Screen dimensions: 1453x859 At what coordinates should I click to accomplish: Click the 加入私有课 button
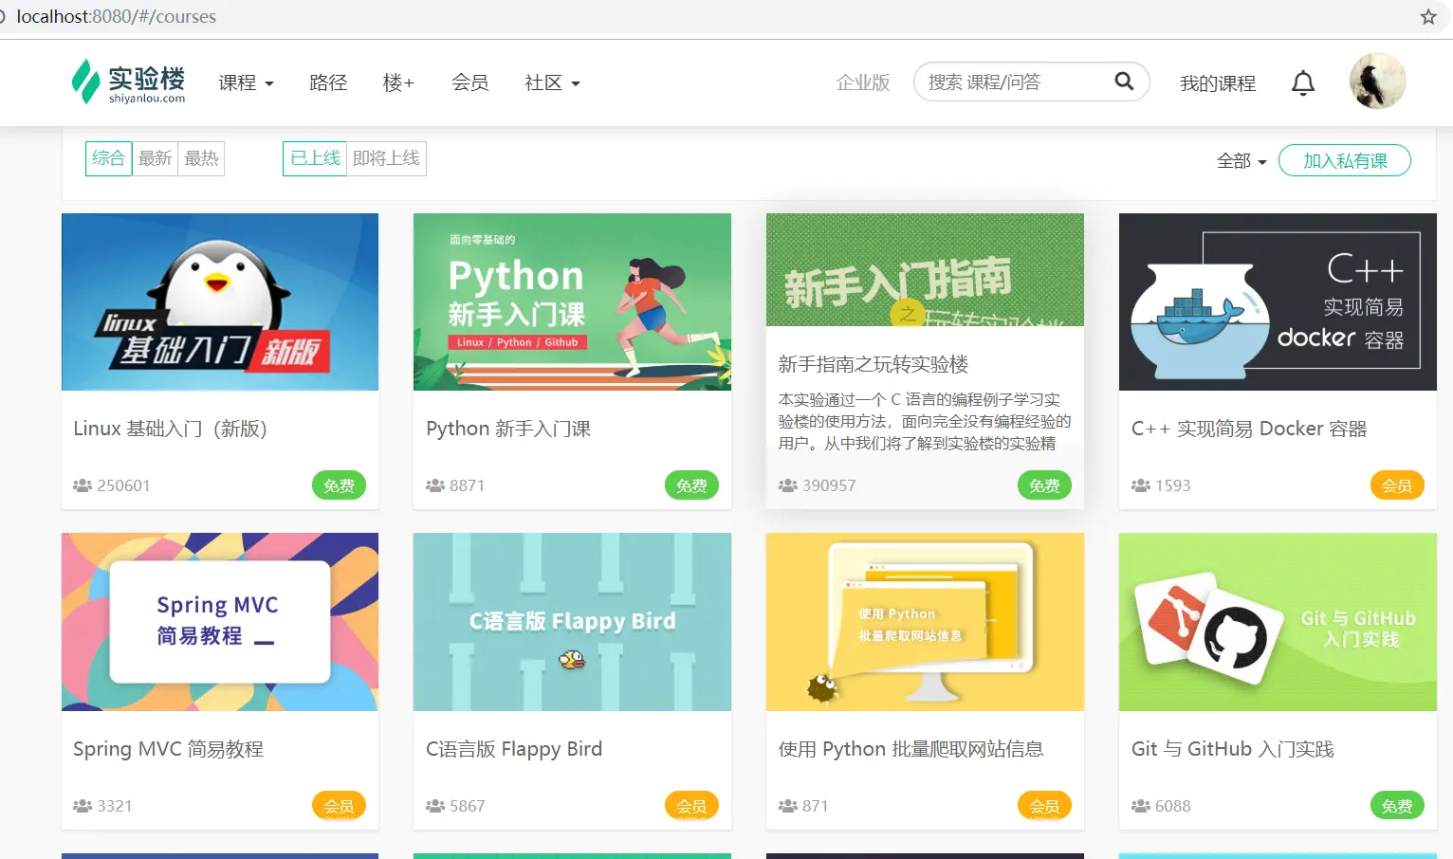pos(1345,160)
